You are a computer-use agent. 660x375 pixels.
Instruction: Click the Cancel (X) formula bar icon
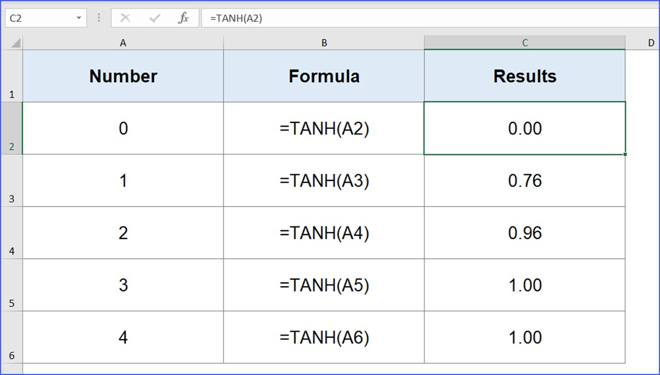pos(125,18)
